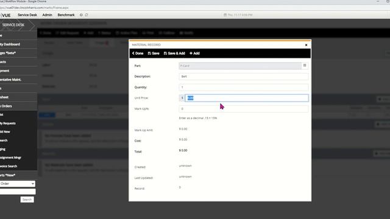The image size is (390, 219).
Task: Click the Last Updated 'unknown' value
Action: tap(185, 176)
